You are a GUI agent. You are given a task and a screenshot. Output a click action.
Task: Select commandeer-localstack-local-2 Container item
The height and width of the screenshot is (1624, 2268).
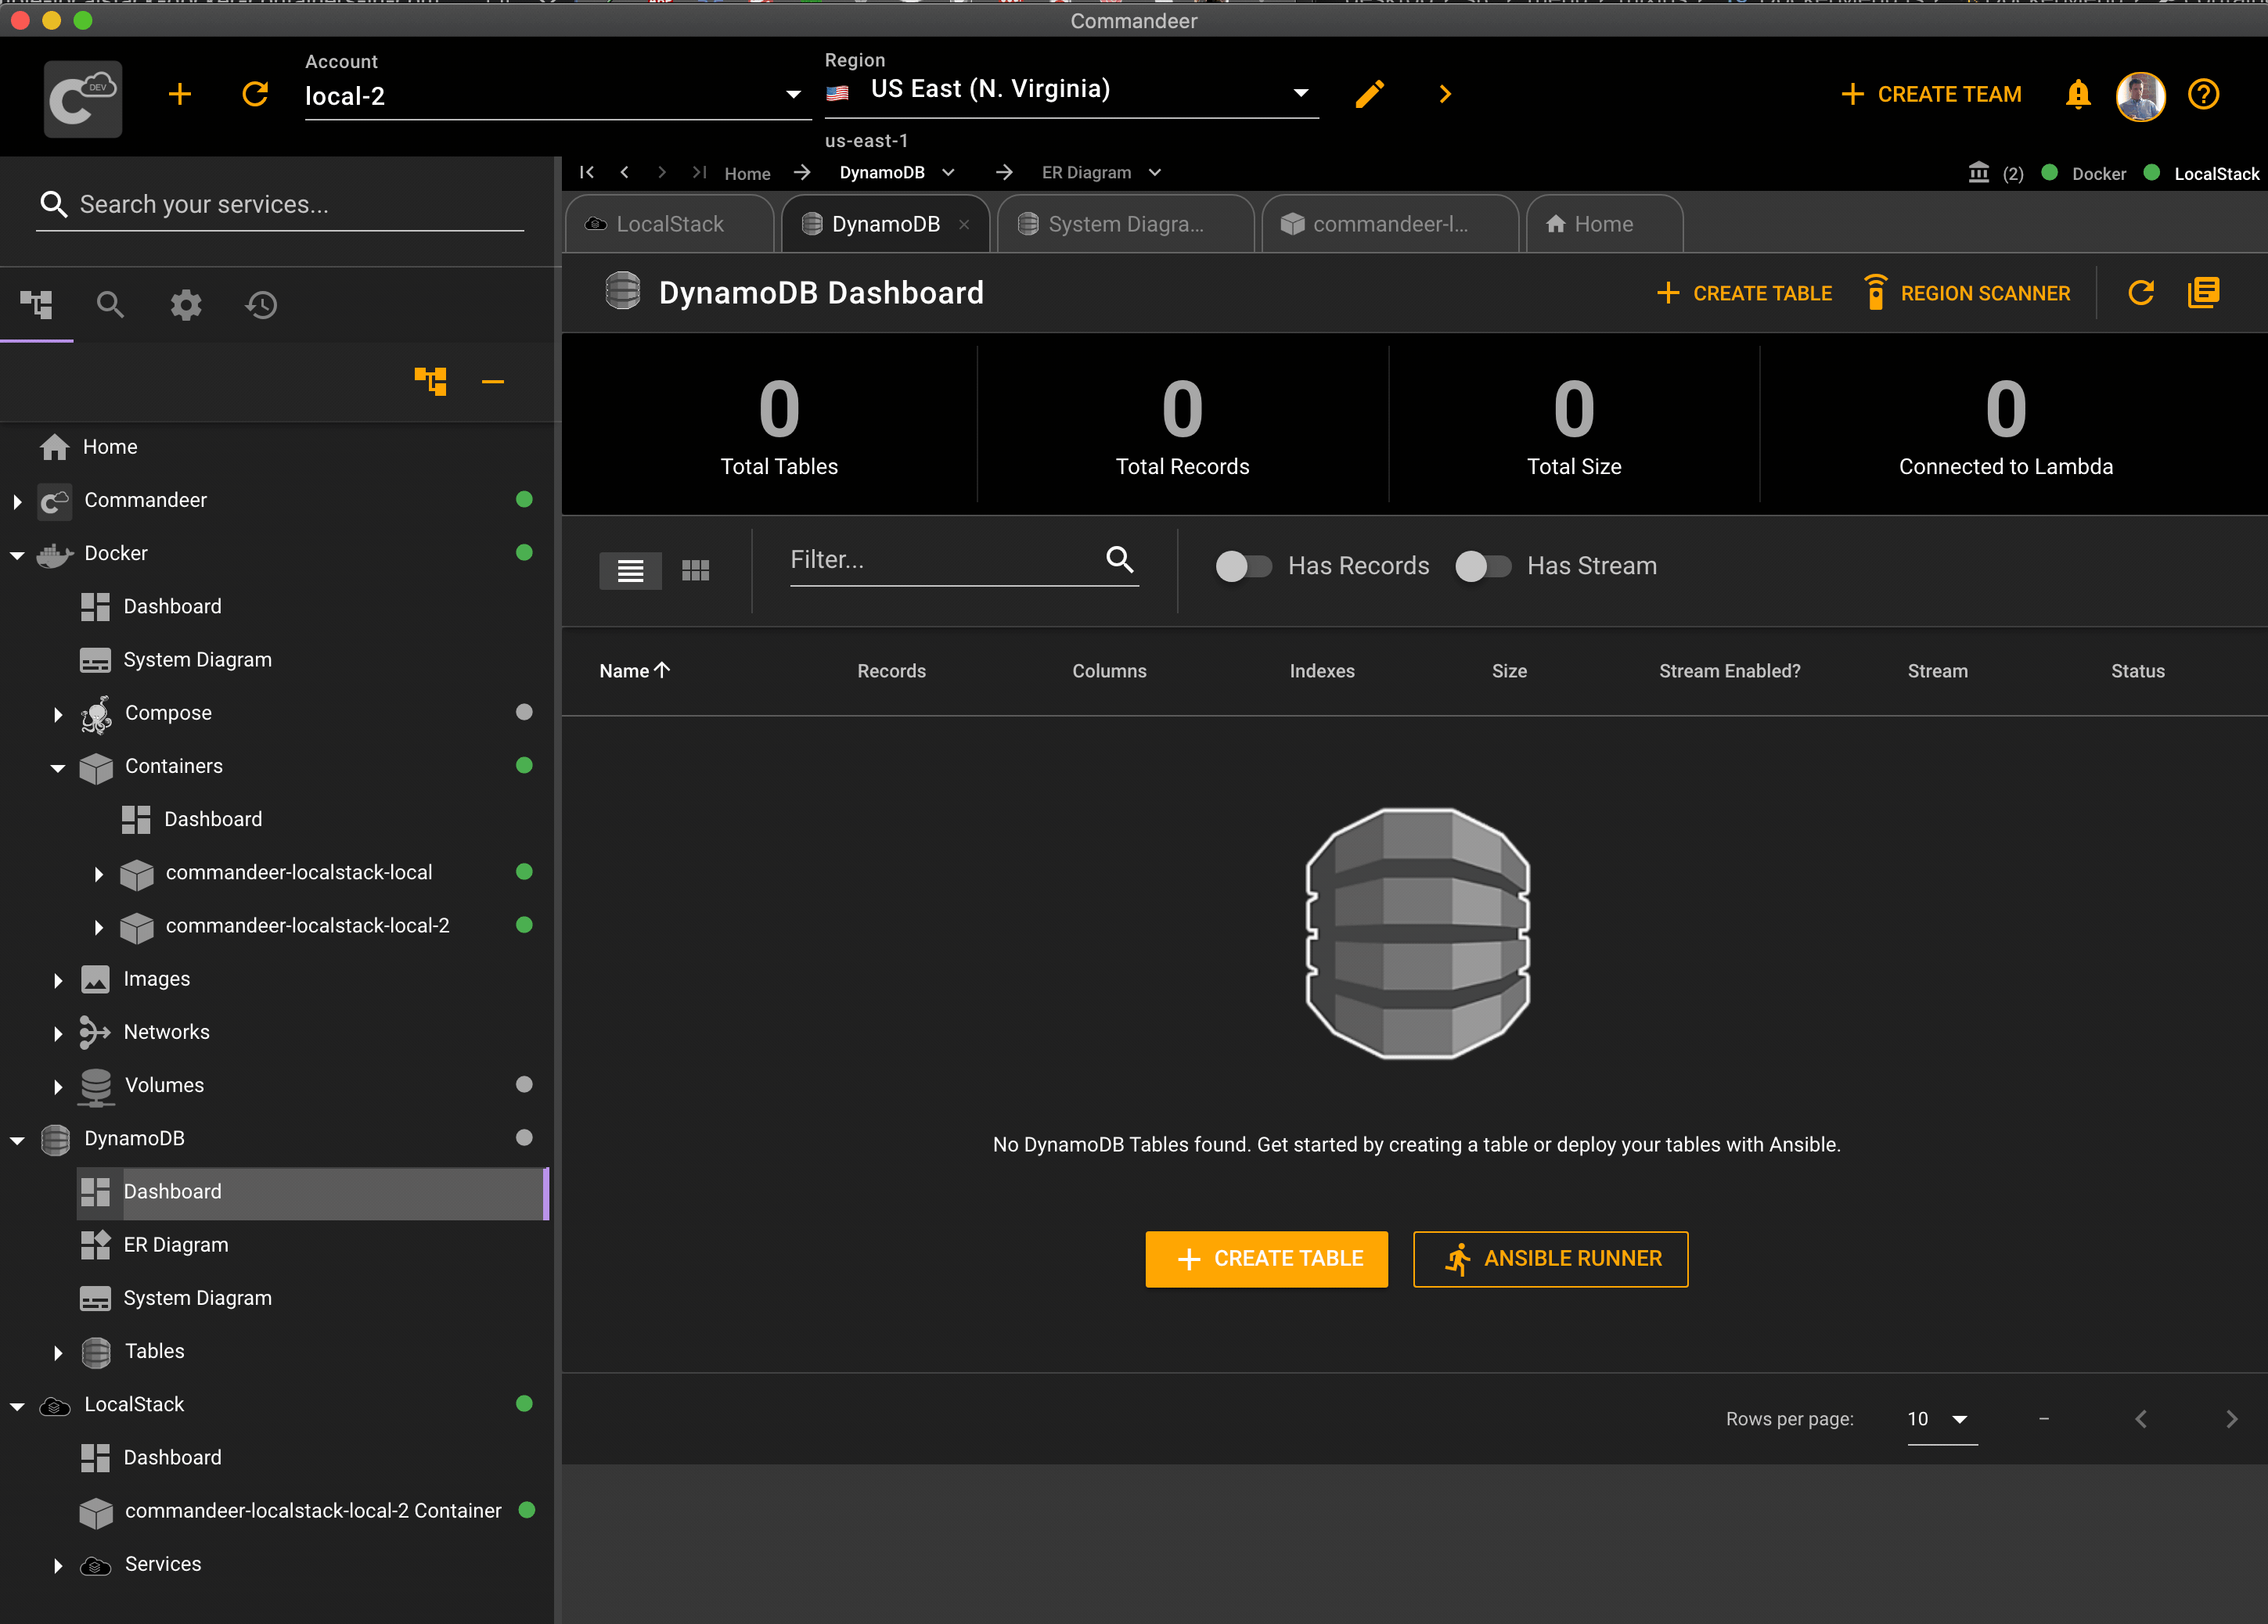click(312, 1510)
